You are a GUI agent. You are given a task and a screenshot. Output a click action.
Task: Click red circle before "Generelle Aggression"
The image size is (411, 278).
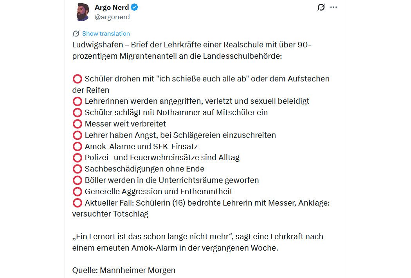coord(77,192)
